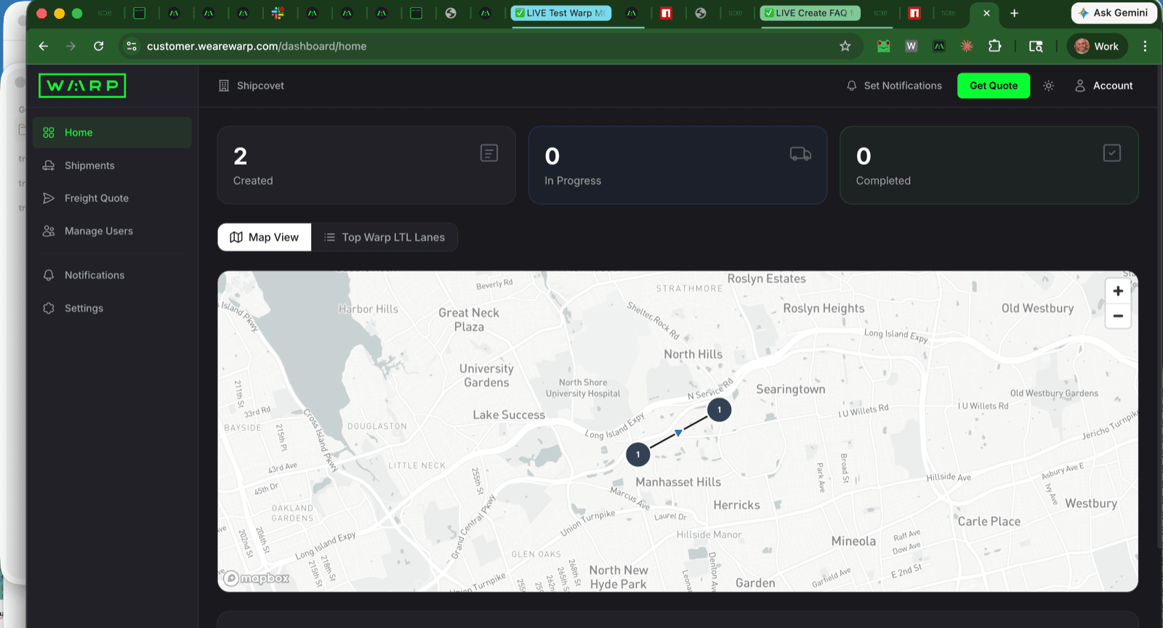Click the Searingtown map label
Screen dimensions: 1163x628
(791, 389)
